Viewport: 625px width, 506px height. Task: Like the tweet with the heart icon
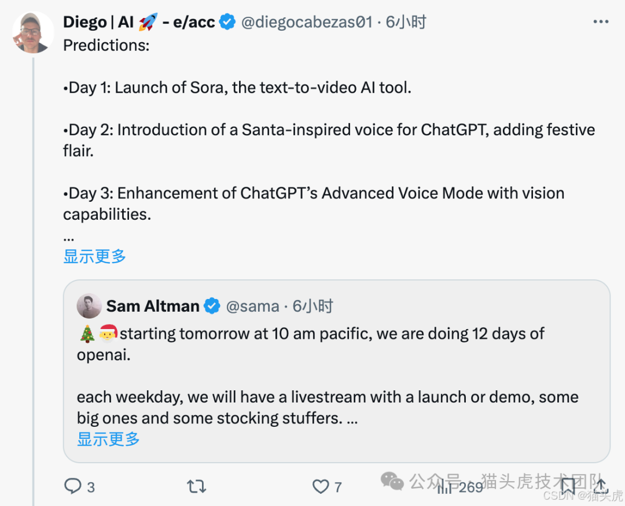click(320, 486)
